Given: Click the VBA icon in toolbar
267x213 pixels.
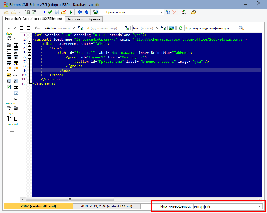Looking at the screenshot, I should 184,12.
